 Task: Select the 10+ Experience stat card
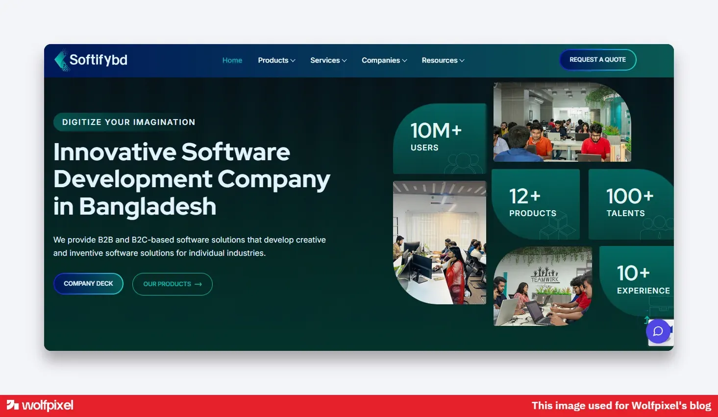pyautogui.click(x=637, y=281)
